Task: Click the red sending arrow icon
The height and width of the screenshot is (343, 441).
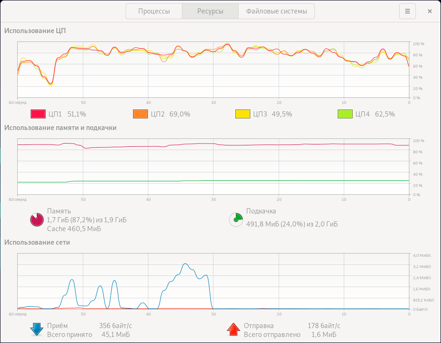Action: pos(234,330)
